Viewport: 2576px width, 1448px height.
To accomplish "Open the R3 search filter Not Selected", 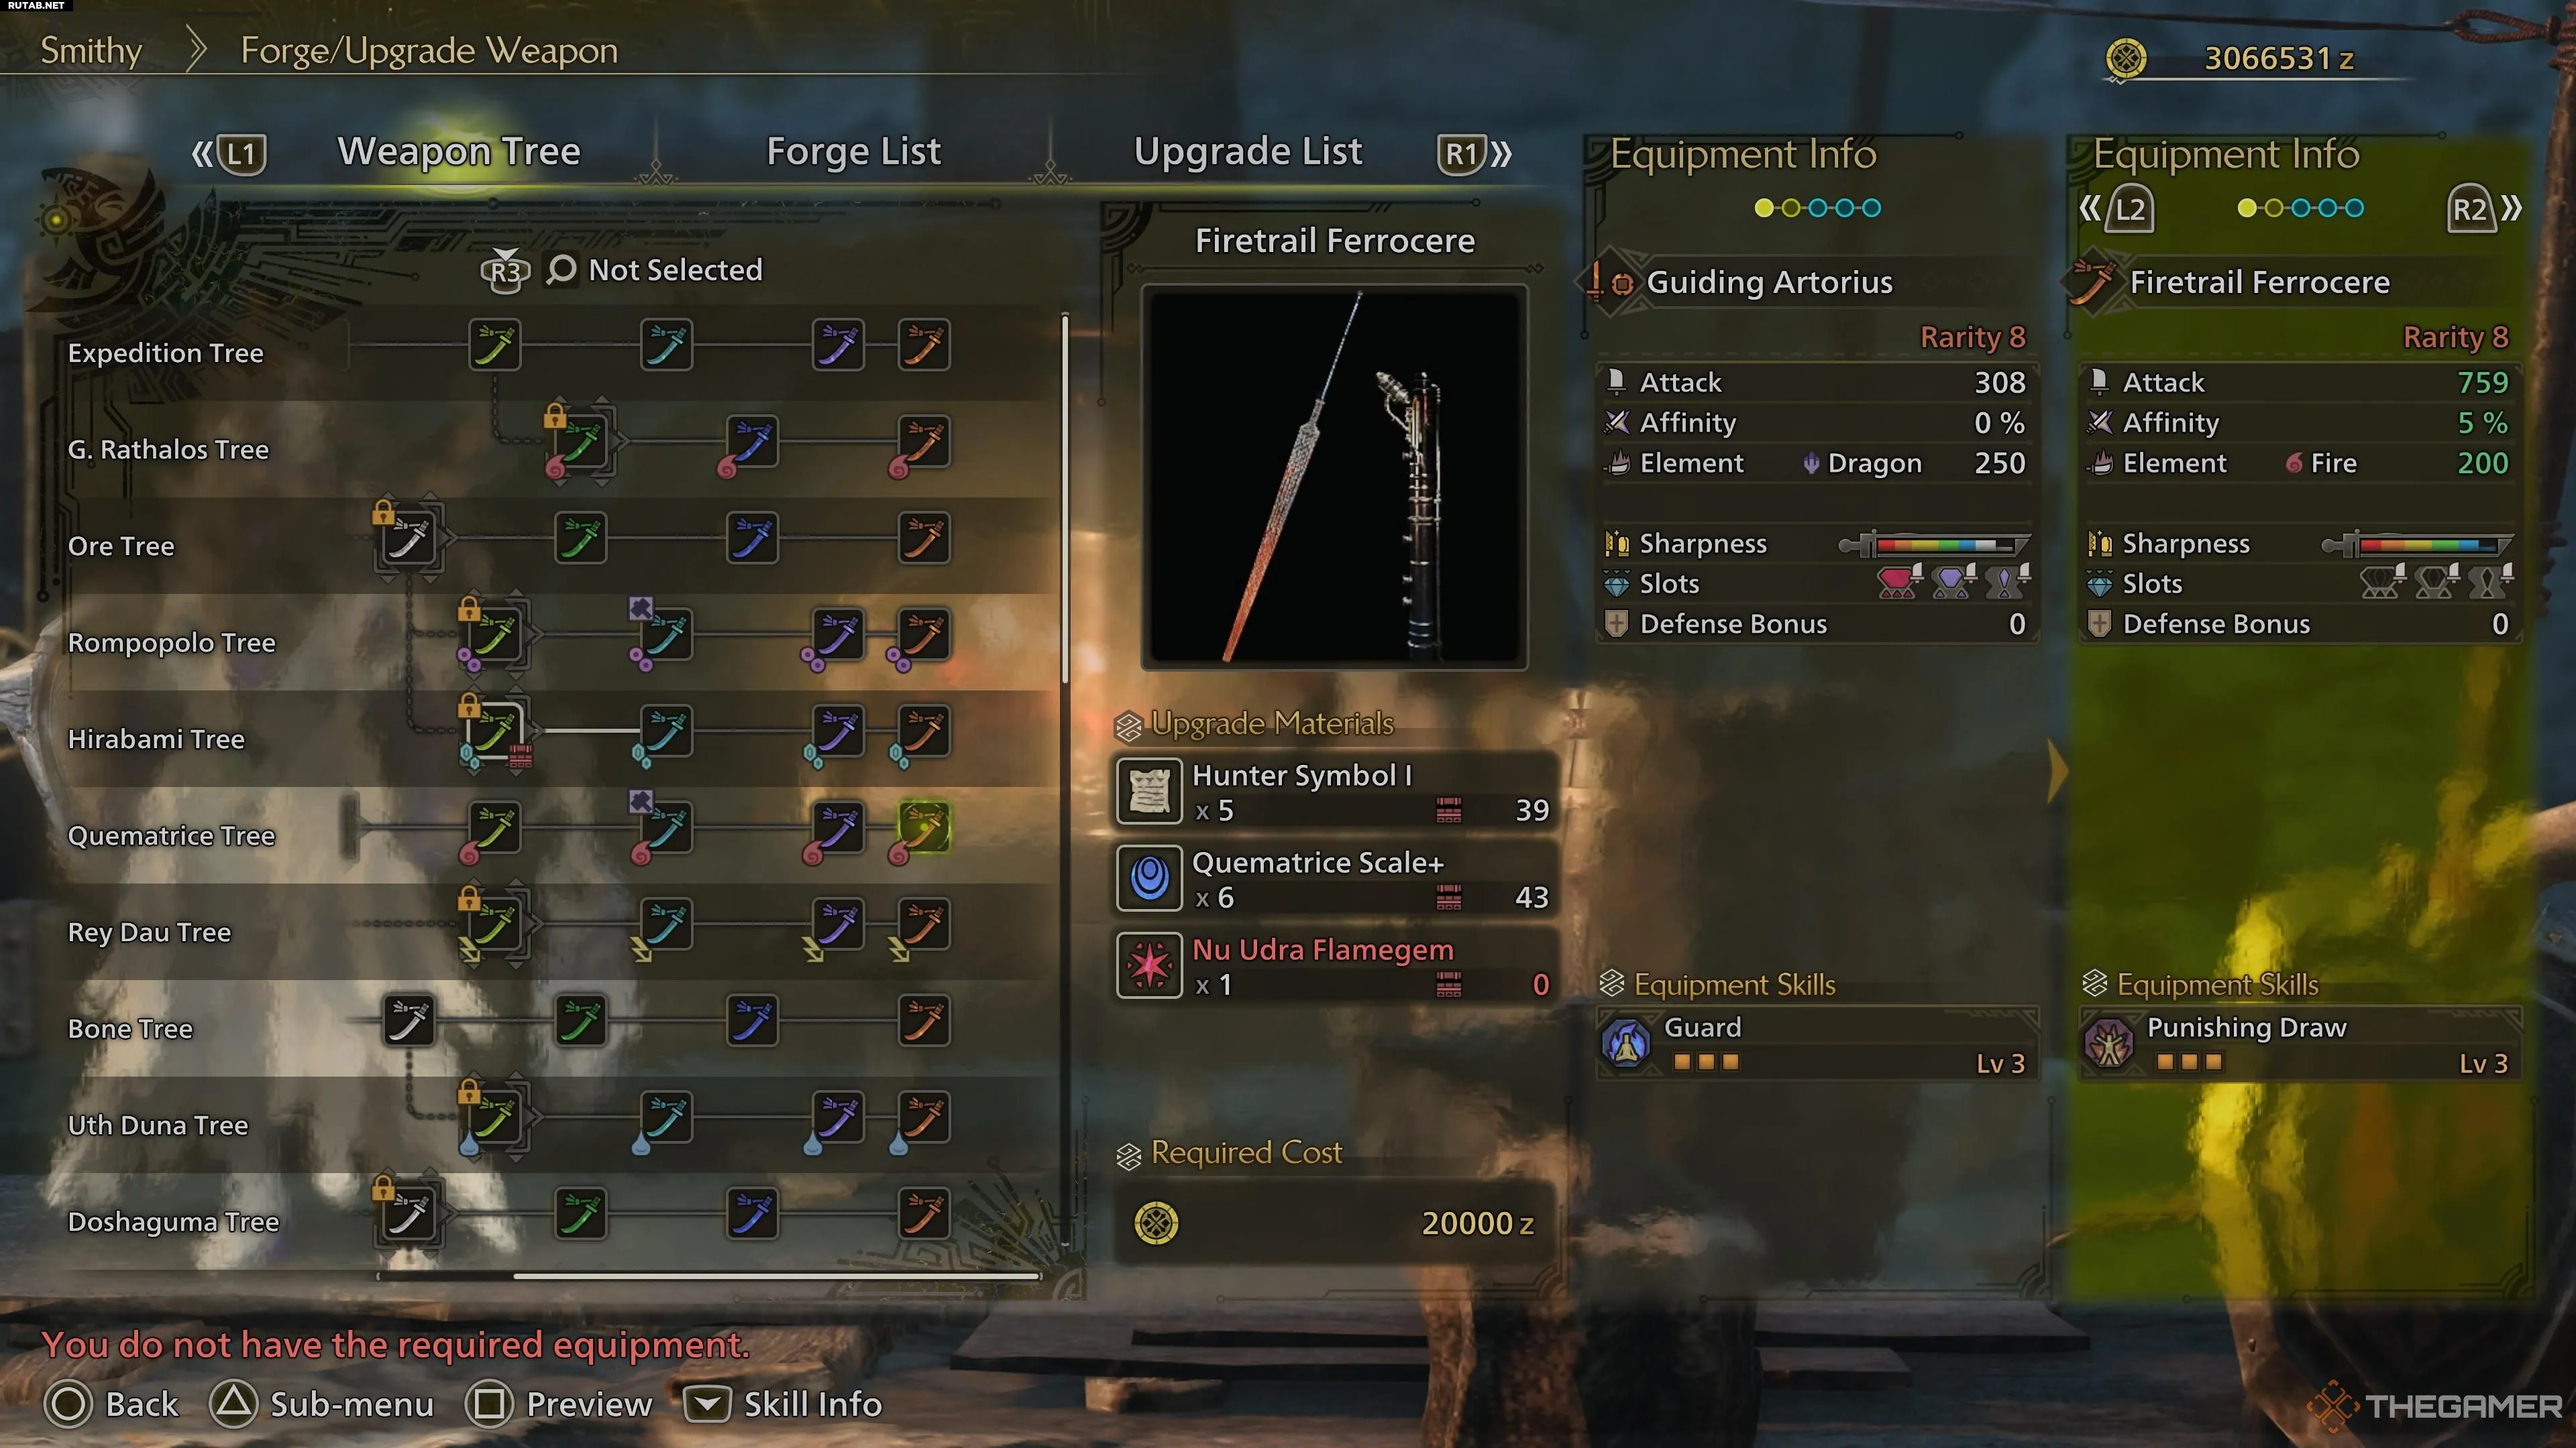I will 622,269.
